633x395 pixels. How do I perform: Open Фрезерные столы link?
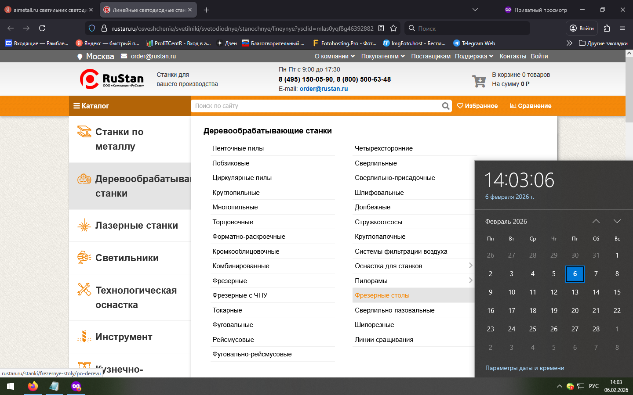(382, 295)
